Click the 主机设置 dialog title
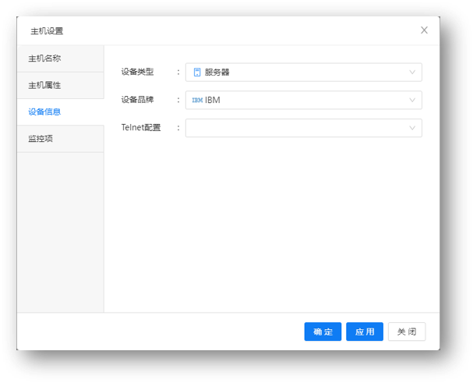The height and width of the screenshot is (383, 473). coord(47,31)
